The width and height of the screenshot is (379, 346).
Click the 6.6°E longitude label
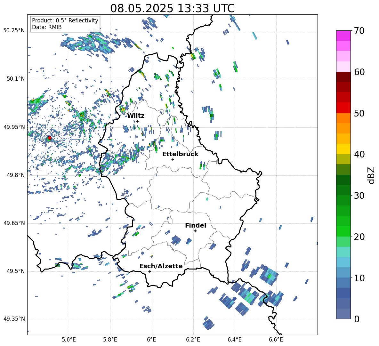276,340
